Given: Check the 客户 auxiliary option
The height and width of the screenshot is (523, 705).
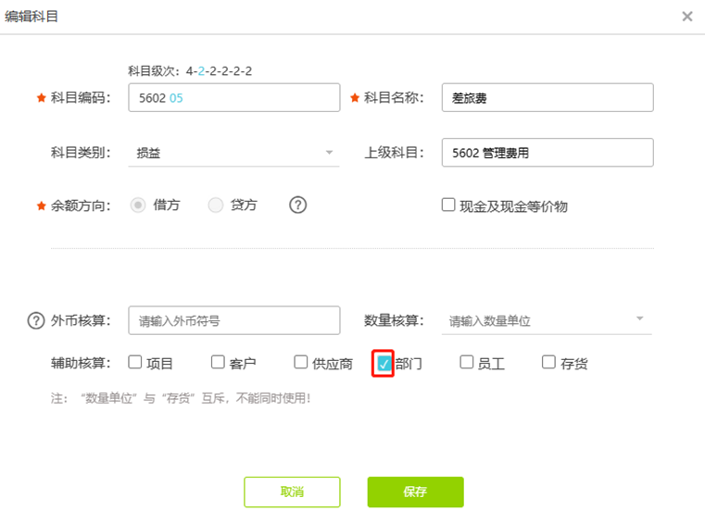Looking at the screenshot, I should (219, 363).
